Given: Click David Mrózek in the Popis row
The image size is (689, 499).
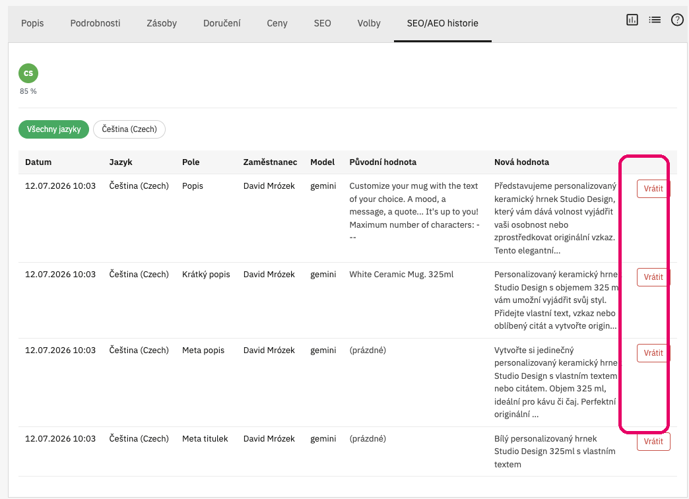Looking at the screenshot, I should [269, 186].
